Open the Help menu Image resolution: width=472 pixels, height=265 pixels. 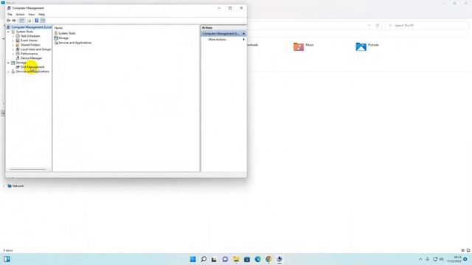click(41, 15)
